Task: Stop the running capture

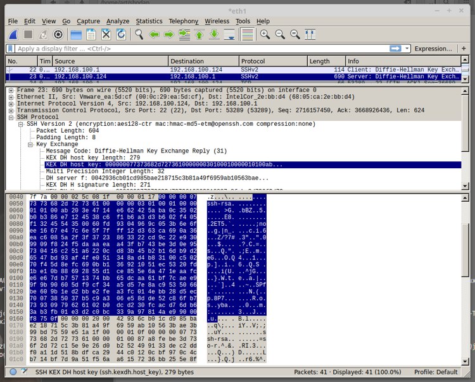Action: (x=28, y=35)
